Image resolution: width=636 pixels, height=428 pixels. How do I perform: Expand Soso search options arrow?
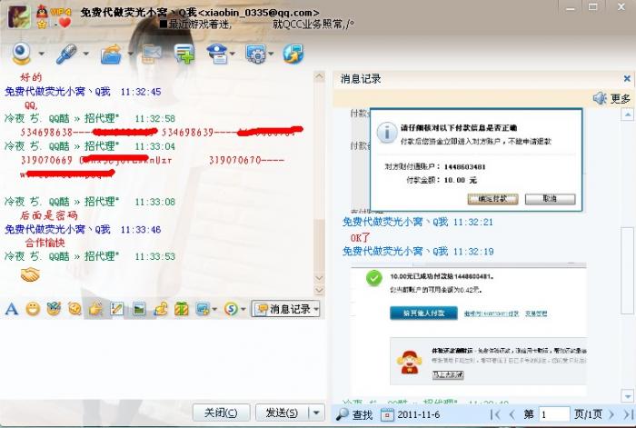tap(243, 310)
